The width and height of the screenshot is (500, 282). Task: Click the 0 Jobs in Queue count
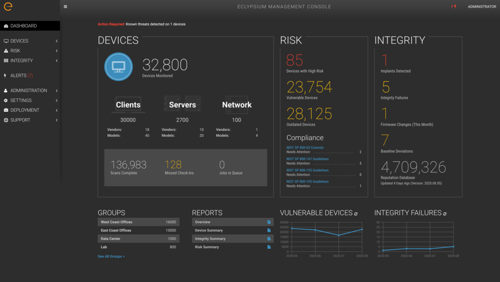tap(222, 165)
